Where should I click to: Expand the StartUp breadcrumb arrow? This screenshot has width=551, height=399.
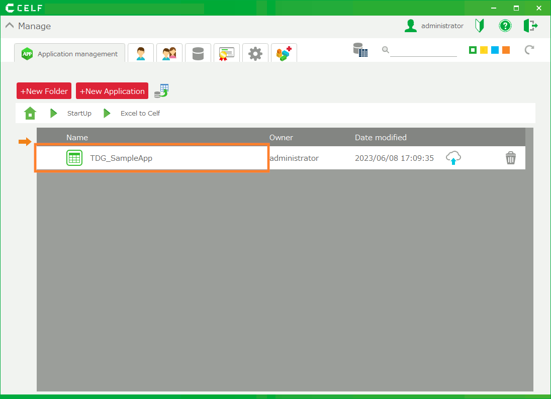tap(54, 114)
